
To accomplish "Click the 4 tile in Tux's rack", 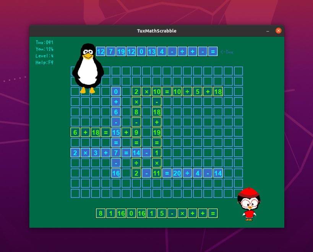I will (x=162, y=52).
